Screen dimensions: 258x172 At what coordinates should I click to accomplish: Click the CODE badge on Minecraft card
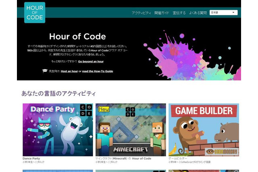(x=131, y=112)
